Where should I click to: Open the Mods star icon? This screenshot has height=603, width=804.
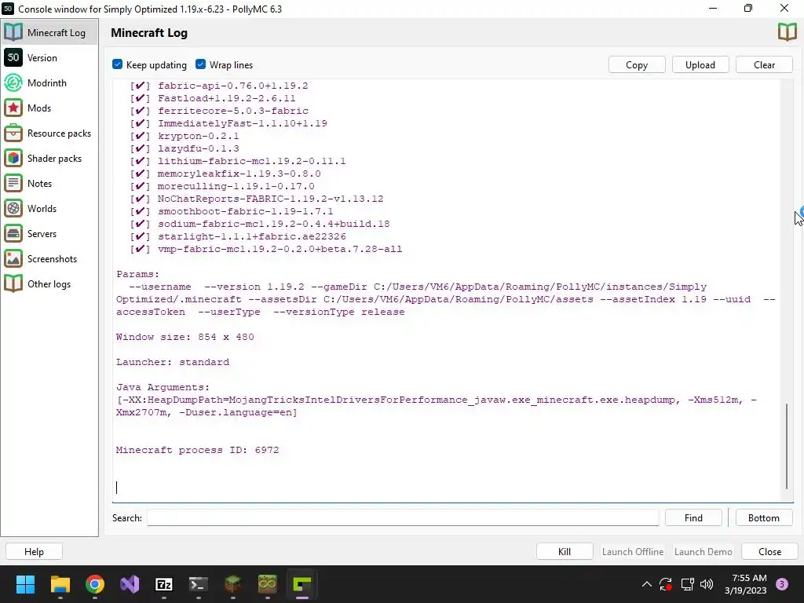click(13, 108)
